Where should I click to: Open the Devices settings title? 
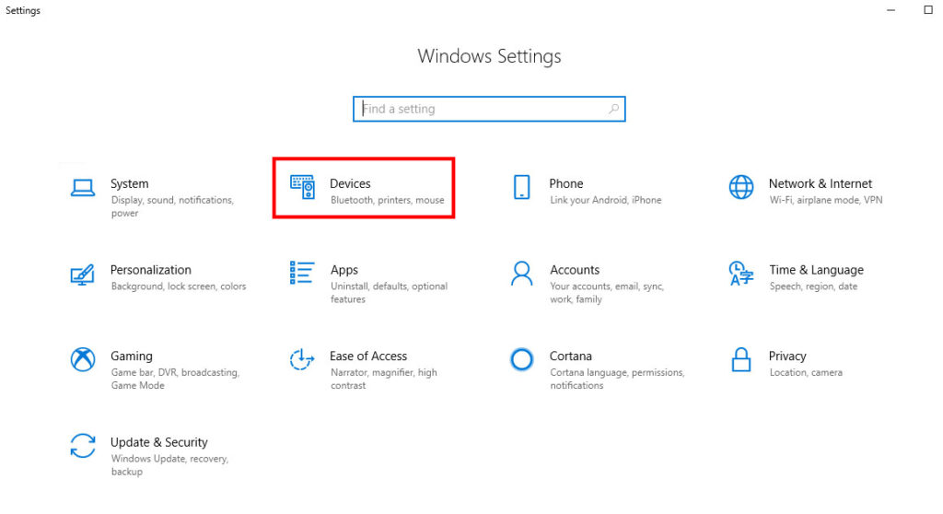coord(350,183)
